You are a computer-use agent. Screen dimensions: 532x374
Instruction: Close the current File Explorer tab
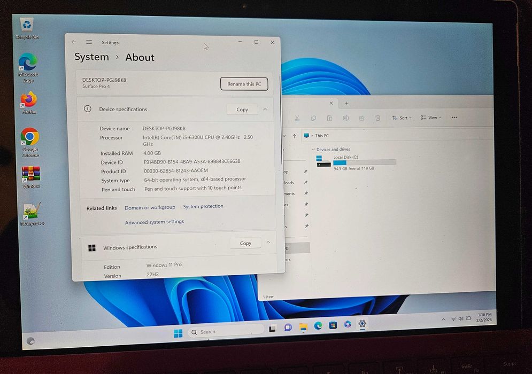coord(331,103)
